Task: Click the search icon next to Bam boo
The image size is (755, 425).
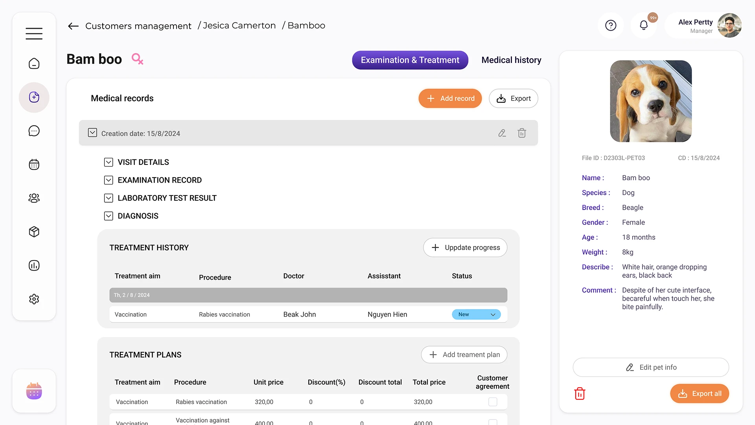Action: coord(137,59)
